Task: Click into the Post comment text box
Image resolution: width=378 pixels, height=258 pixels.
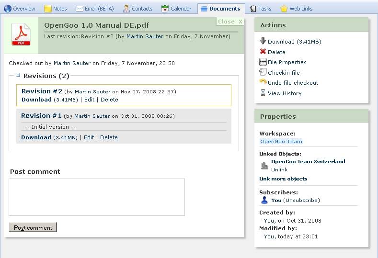Action: coord(96,197)
